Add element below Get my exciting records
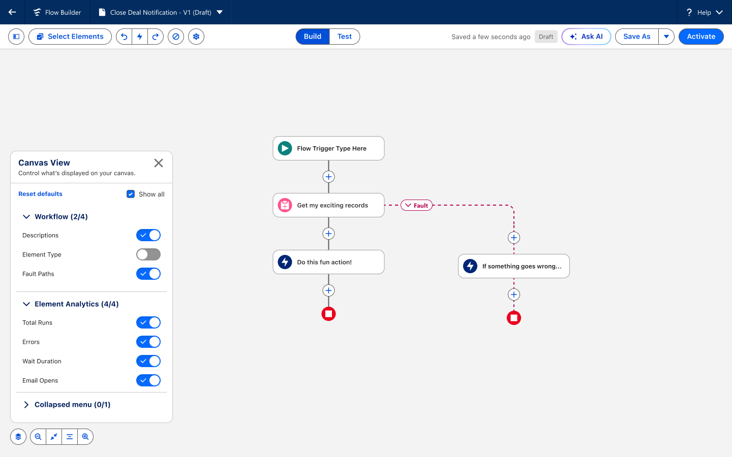 [x=329, y=234]
